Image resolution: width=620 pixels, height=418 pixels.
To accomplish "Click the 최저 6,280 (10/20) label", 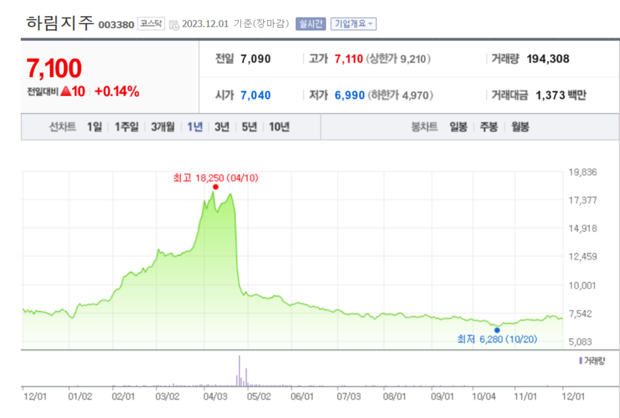I will click(x=497, y=339).
